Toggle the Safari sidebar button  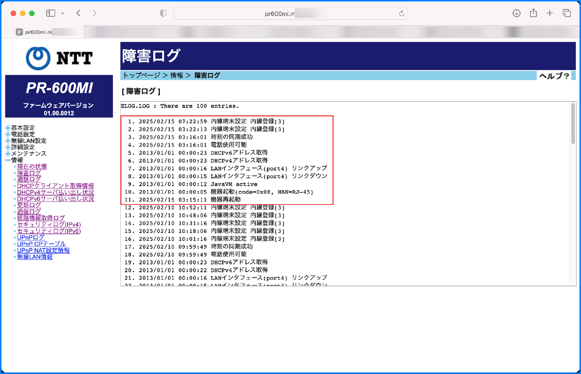pos(51,13)
